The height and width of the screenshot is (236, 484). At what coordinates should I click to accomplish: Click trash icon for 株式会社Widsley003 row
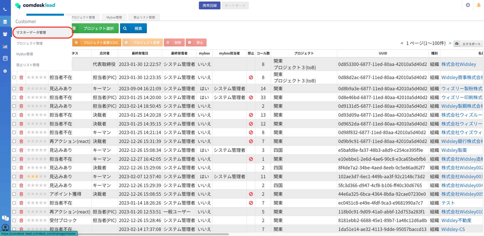pyautogui.click(x=21, y=177)
